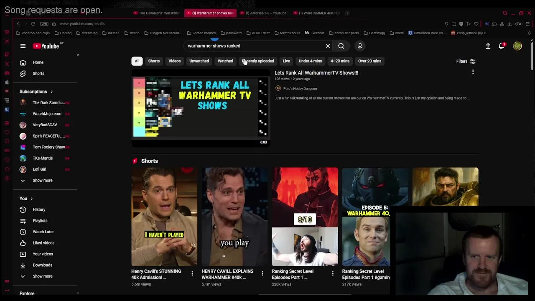Switch to the WARHAMMER 40K Full tab
Viewport: 535px width, 301px height.
(316, 13)
